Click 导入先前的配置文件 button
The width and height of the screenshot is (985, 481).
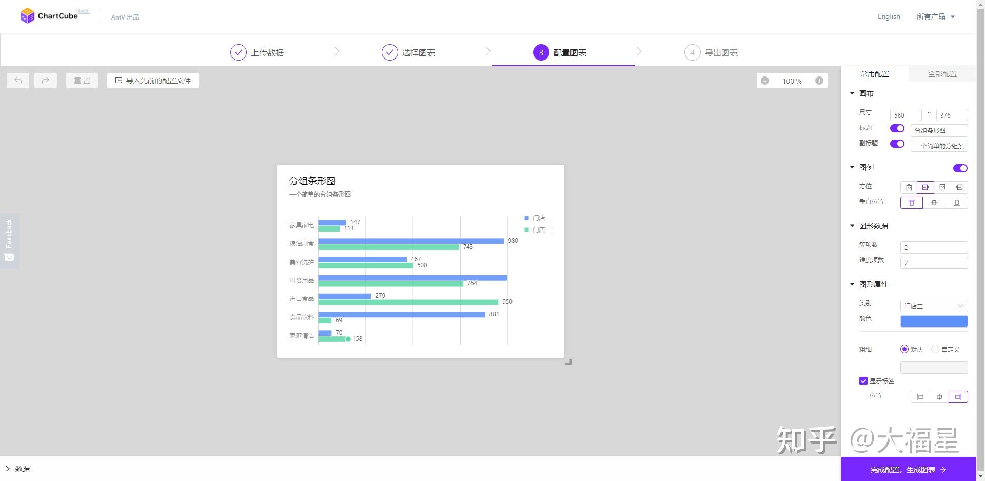point(153,81)
